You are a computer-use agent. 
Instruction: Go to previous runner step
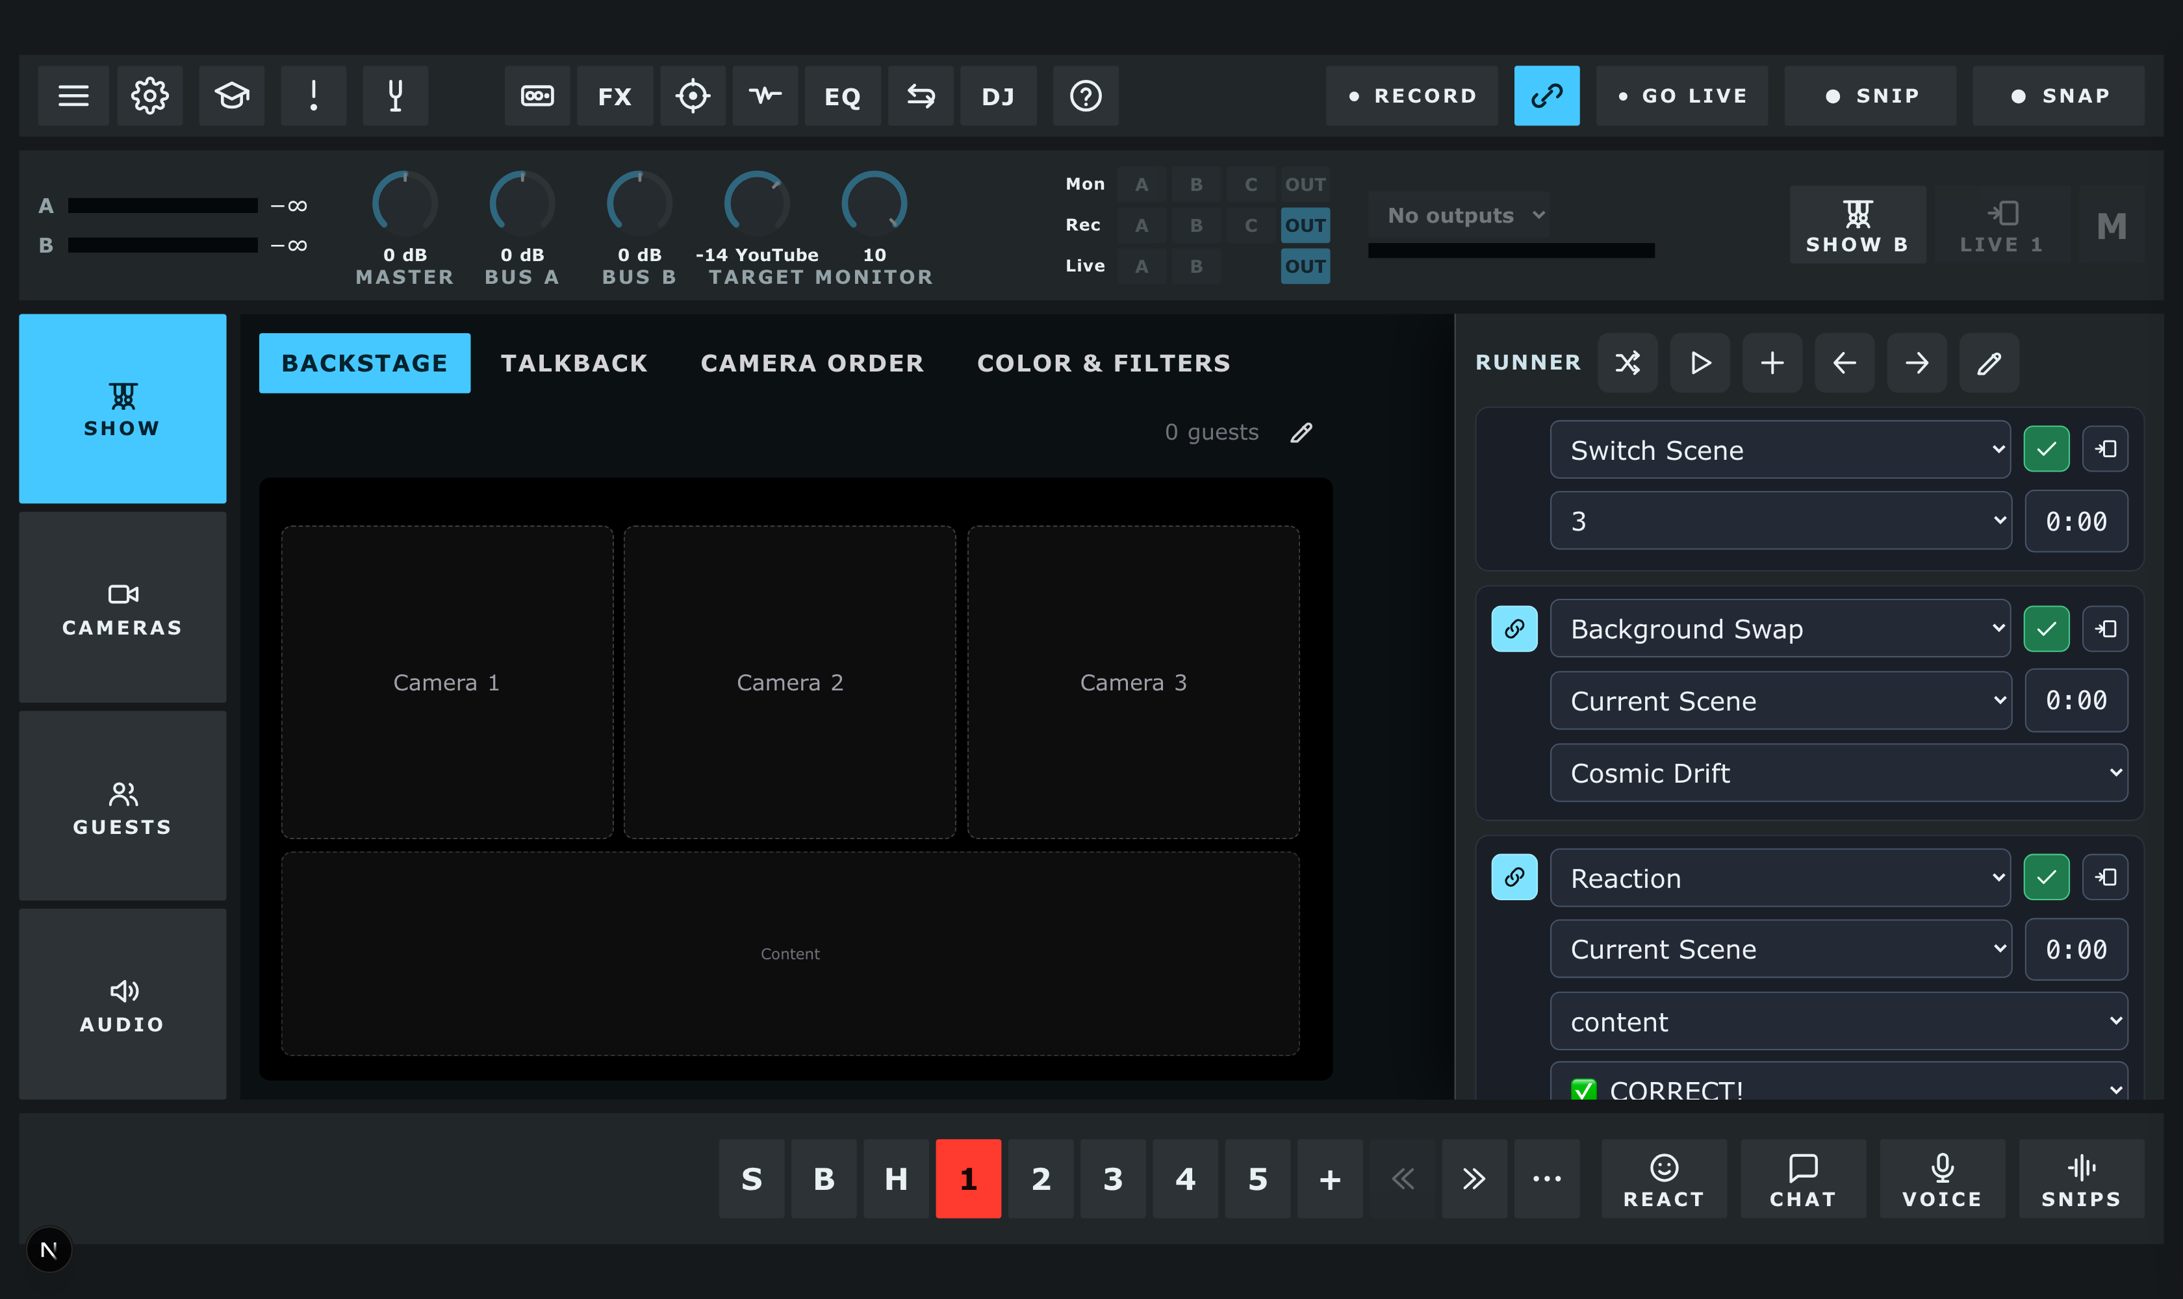[1845, 362]
